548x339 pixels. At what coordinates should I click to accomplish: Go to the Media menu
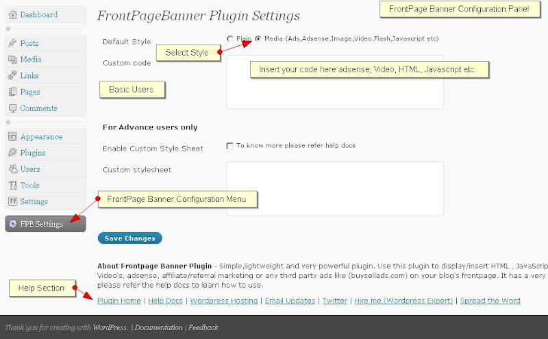(x=45, y=60)
